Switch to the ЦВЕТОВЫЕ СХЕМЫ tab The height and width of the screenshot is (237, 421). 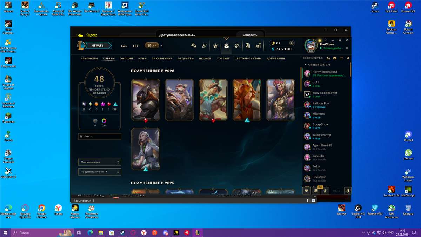pyautogui.click(x=248, y=58)
